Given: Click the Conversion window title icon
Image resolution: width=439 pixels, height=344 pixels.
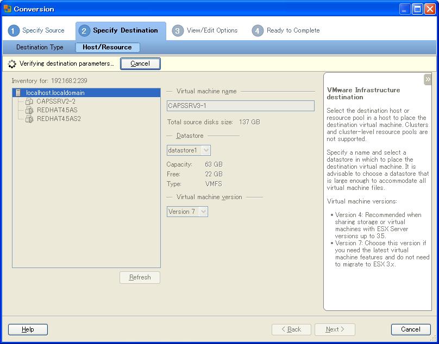Looking at the screenshot, I should click(7, 9).
